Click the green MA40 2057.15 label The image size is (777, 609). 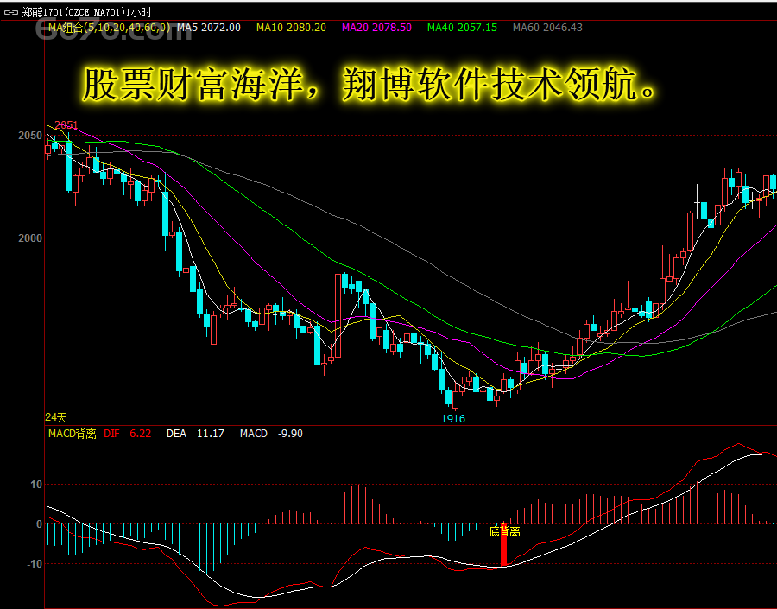click(462, 28)
